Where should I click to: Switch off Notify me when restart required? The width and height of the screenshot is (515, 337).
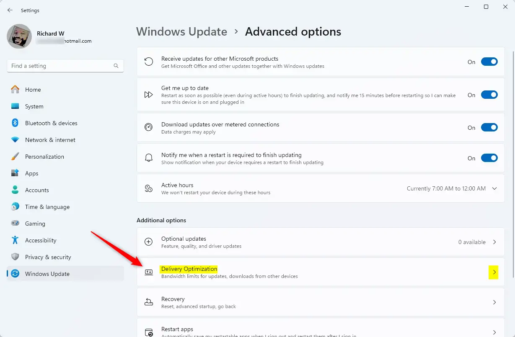click(489, 158)
